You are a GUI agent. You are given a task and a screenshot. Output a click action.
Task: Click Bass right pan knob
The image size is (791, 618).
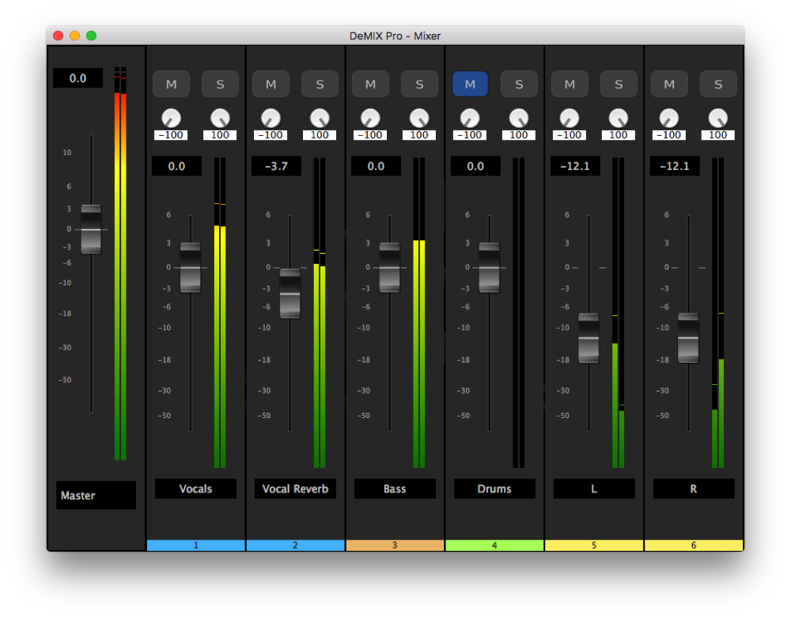tap(419, 118)
